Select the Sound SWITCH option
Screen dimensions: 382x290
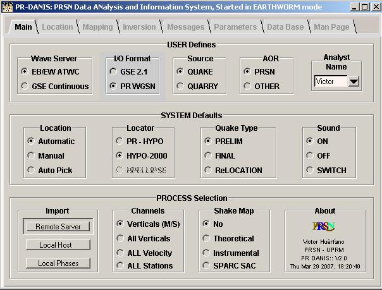tap(326, 171)
